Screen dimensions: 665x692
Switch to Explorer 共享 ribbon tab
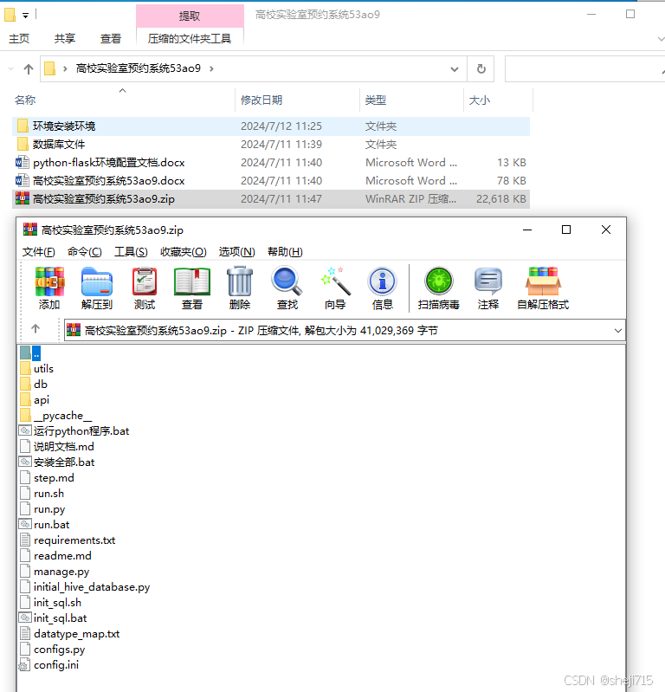pyautogui.click(x=65, y=39)
